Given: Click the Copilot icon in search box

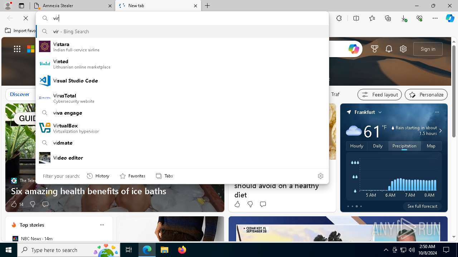Looking at the screenshot, I should click(354, 49).
